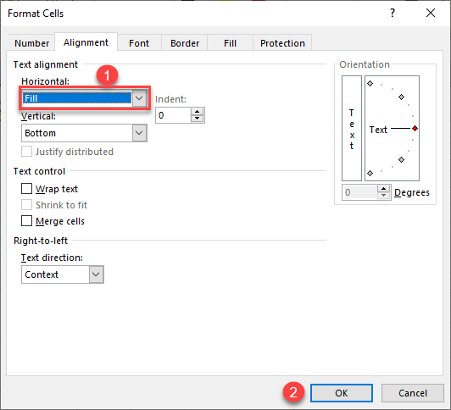Go to the Border tab

click(185, 43)
